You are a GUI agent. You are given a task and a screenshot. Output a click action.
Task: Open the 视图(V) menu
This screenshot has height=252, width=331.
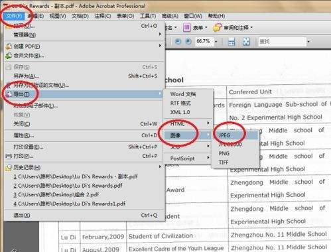[58, 16]
